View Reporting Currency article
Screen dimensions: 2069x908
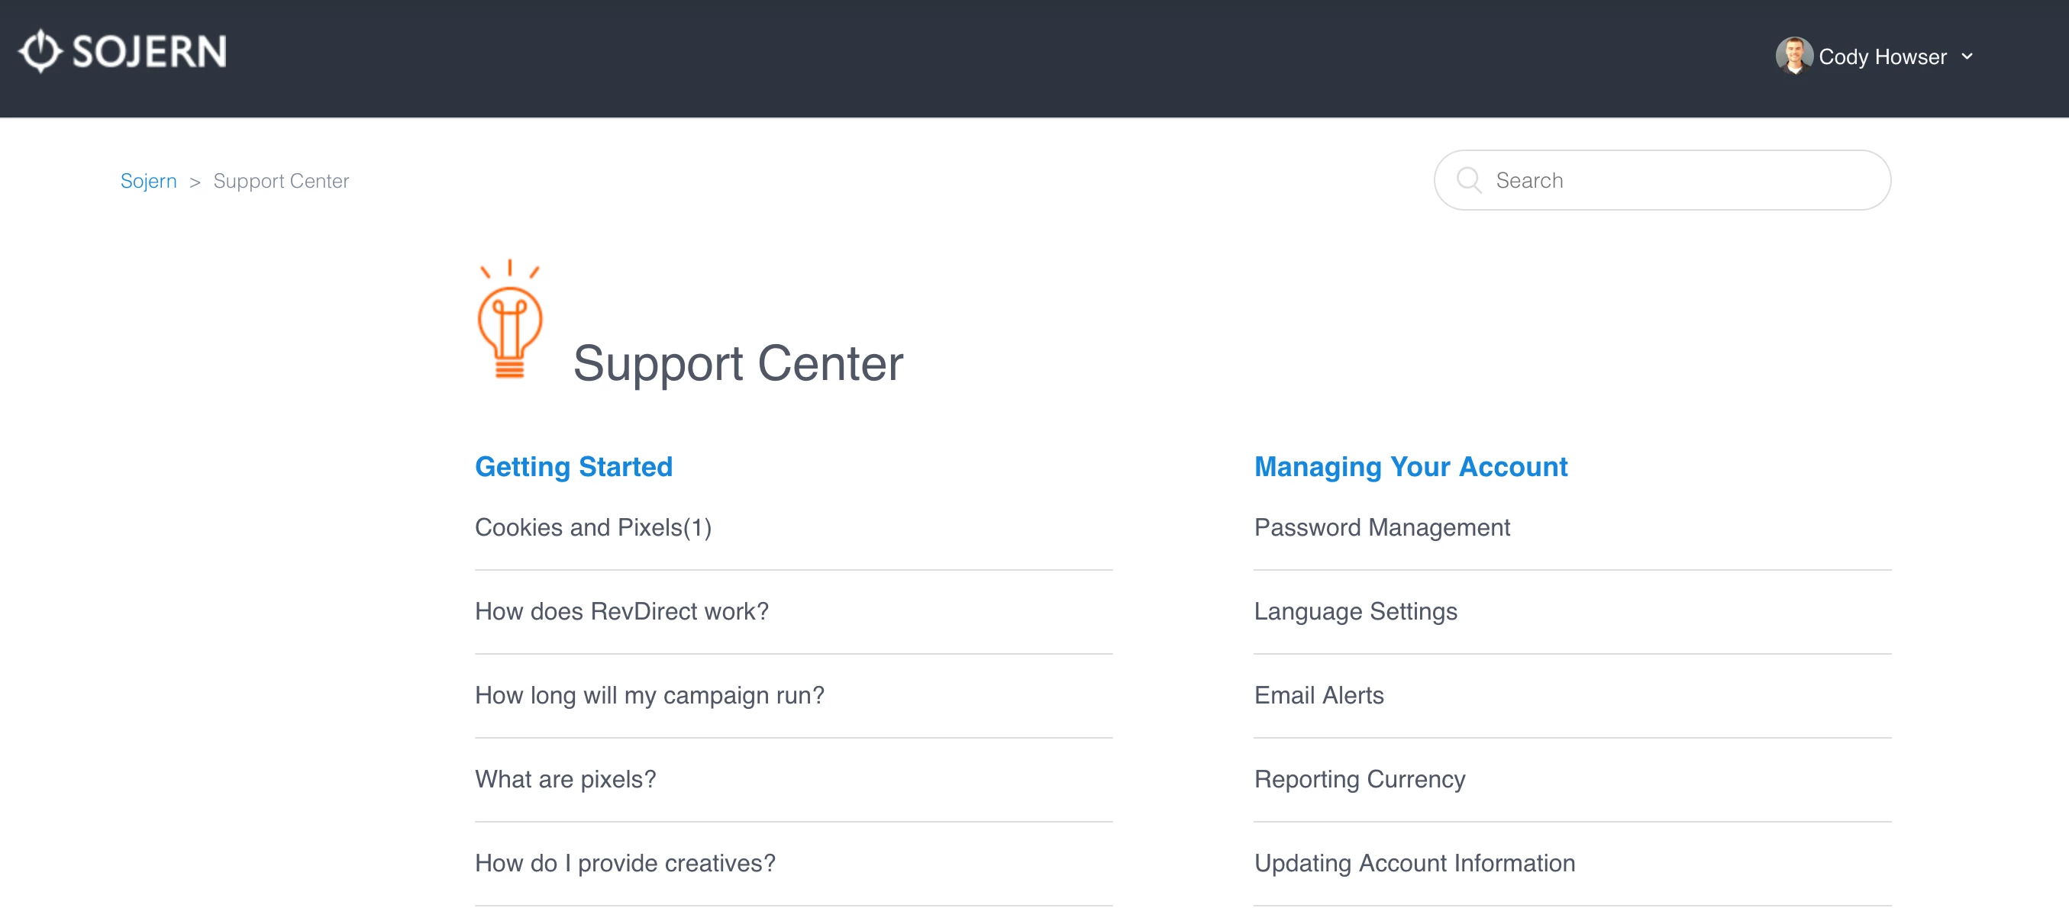(1359, 779)
